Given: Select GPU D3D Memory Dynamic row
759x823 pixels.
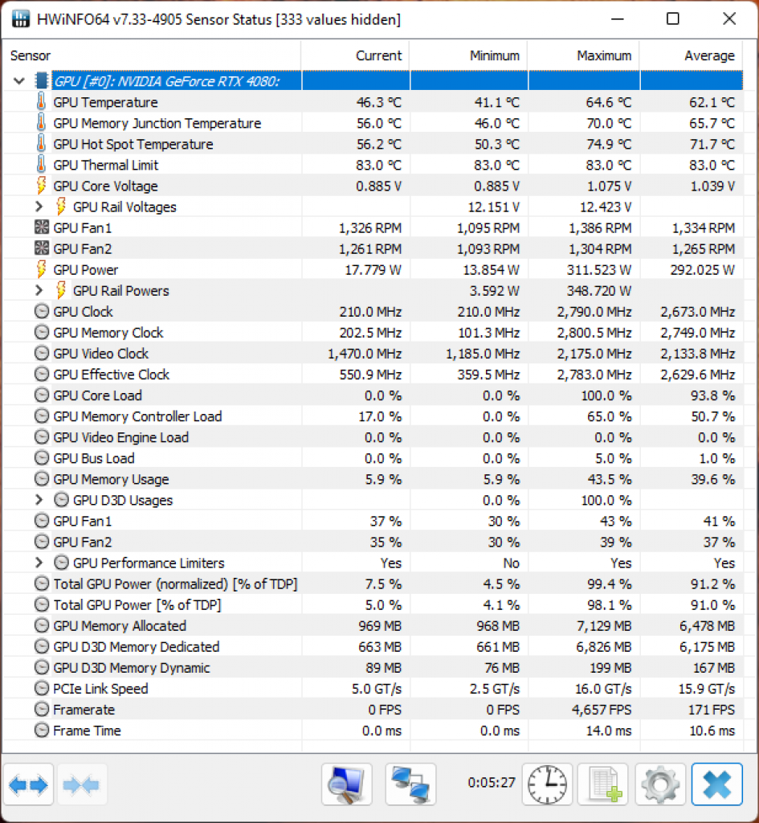Looking at the screenshot, I should (x=373, y=668).
